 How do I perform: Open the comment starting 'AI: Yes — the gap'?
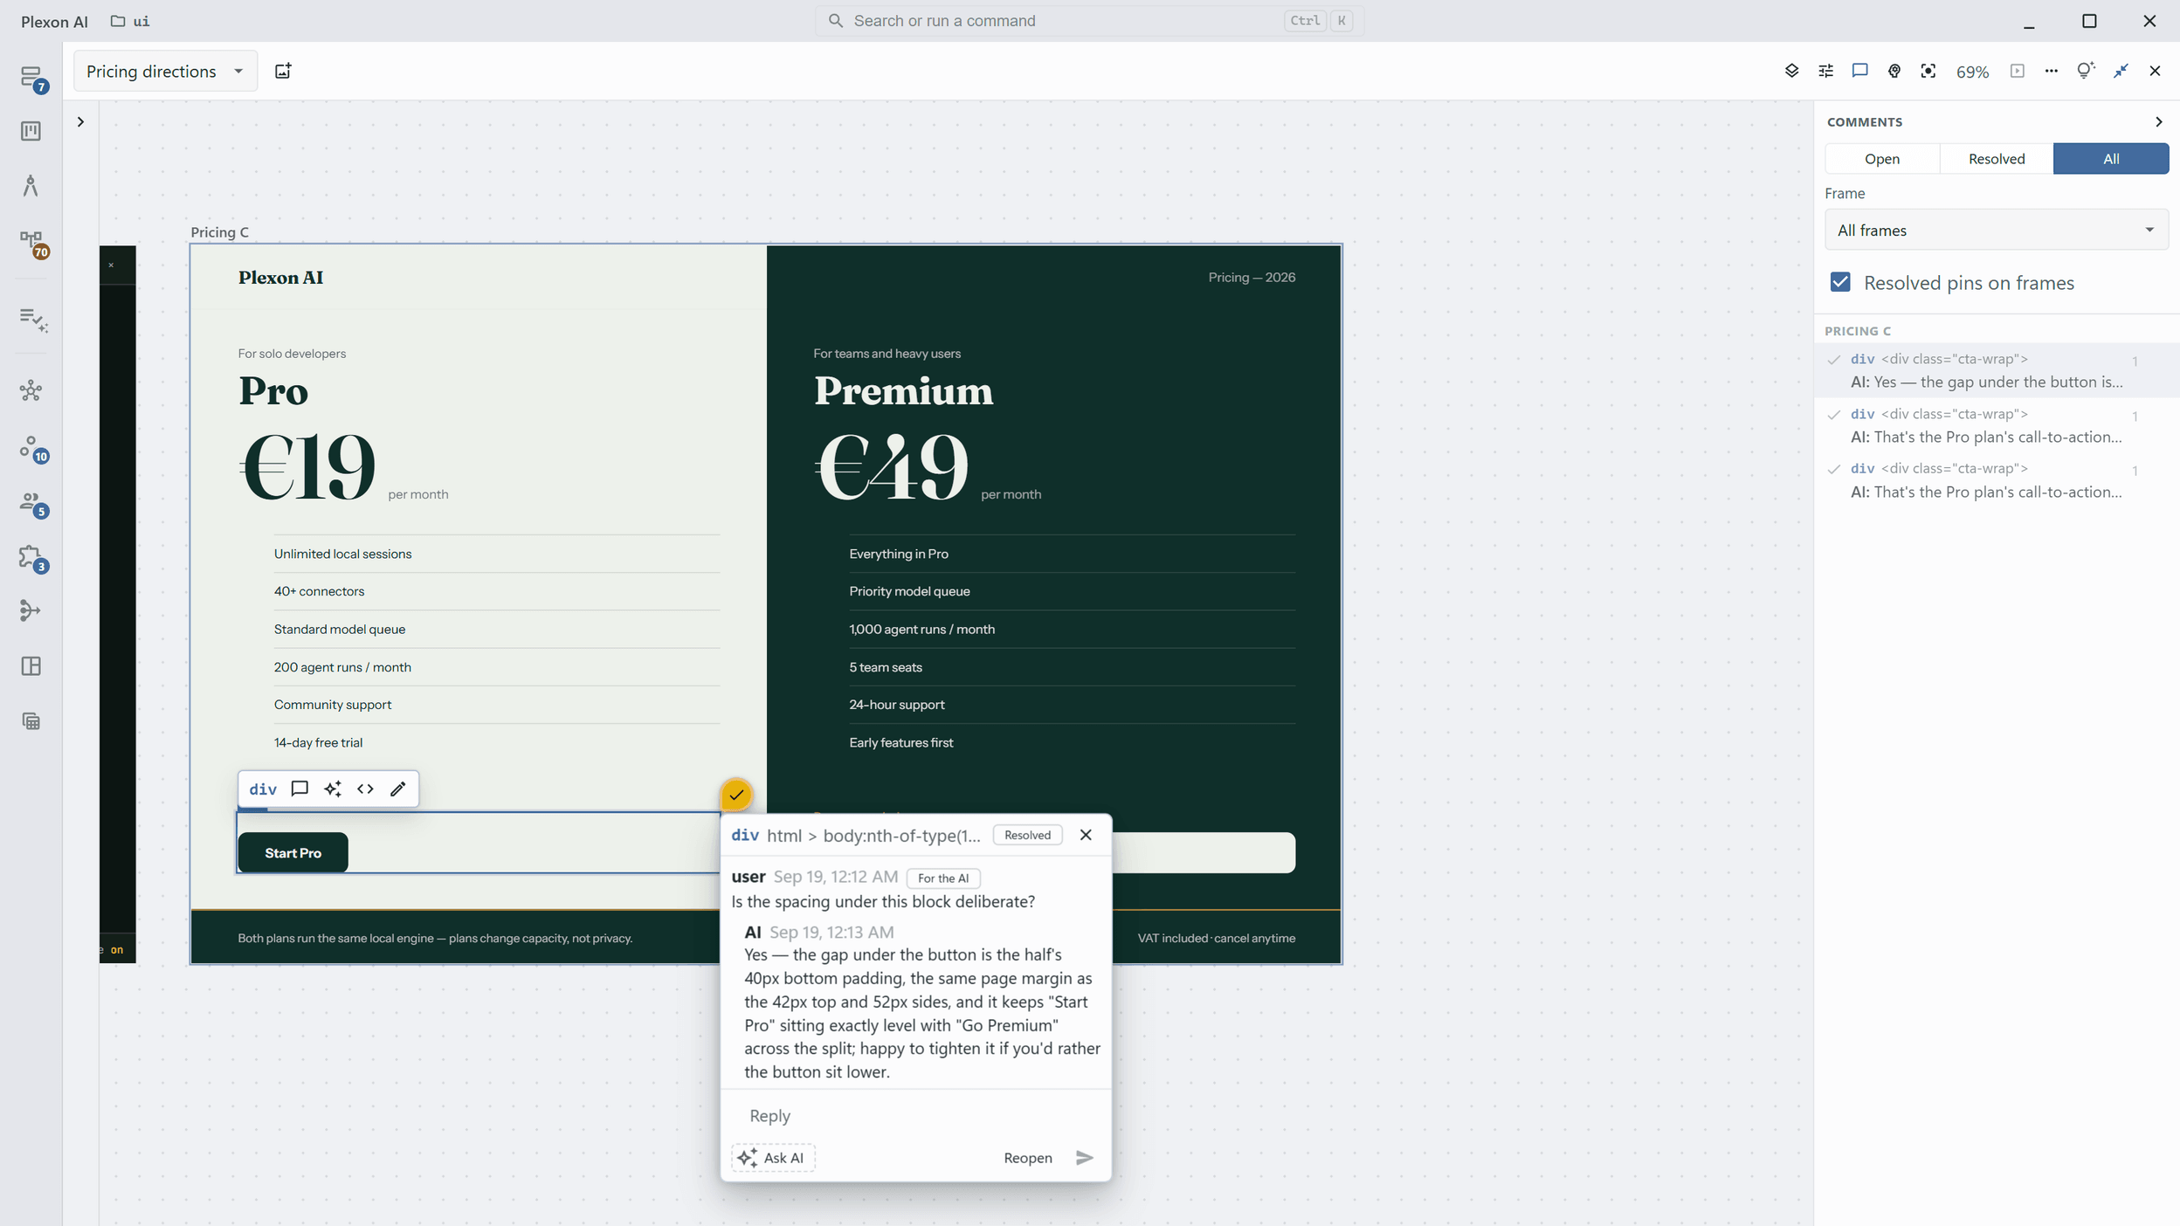[1997, 370]
